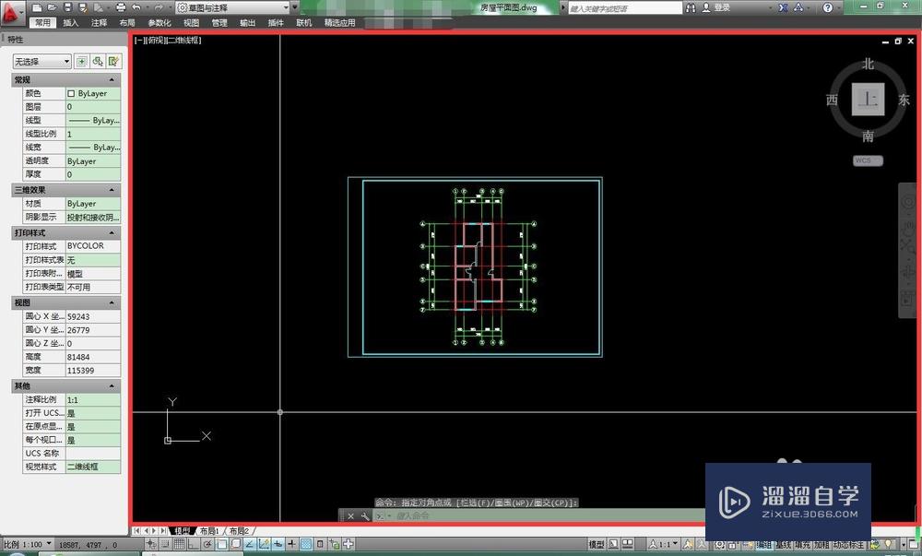Click 北 on the ViewCube compass
This screenshot has width=922, height=556.
click(867, 65)
